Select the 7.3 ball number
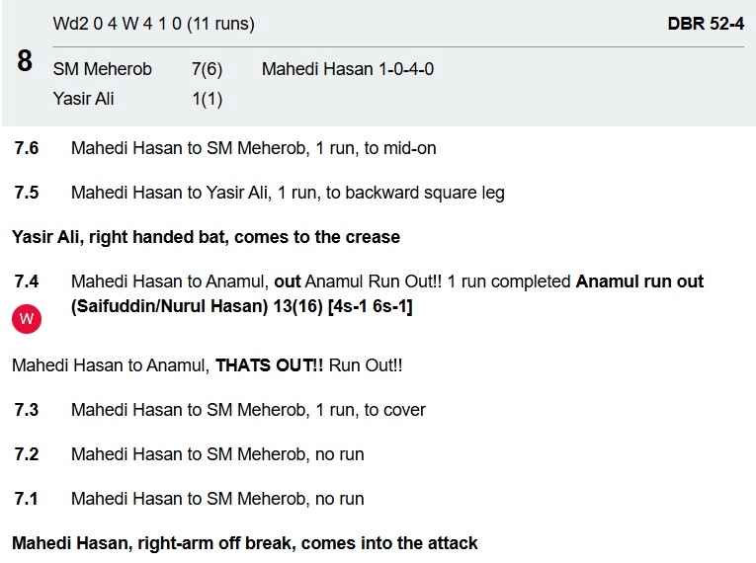The height and width of the screenshot is (563, 756). (27, 410)
